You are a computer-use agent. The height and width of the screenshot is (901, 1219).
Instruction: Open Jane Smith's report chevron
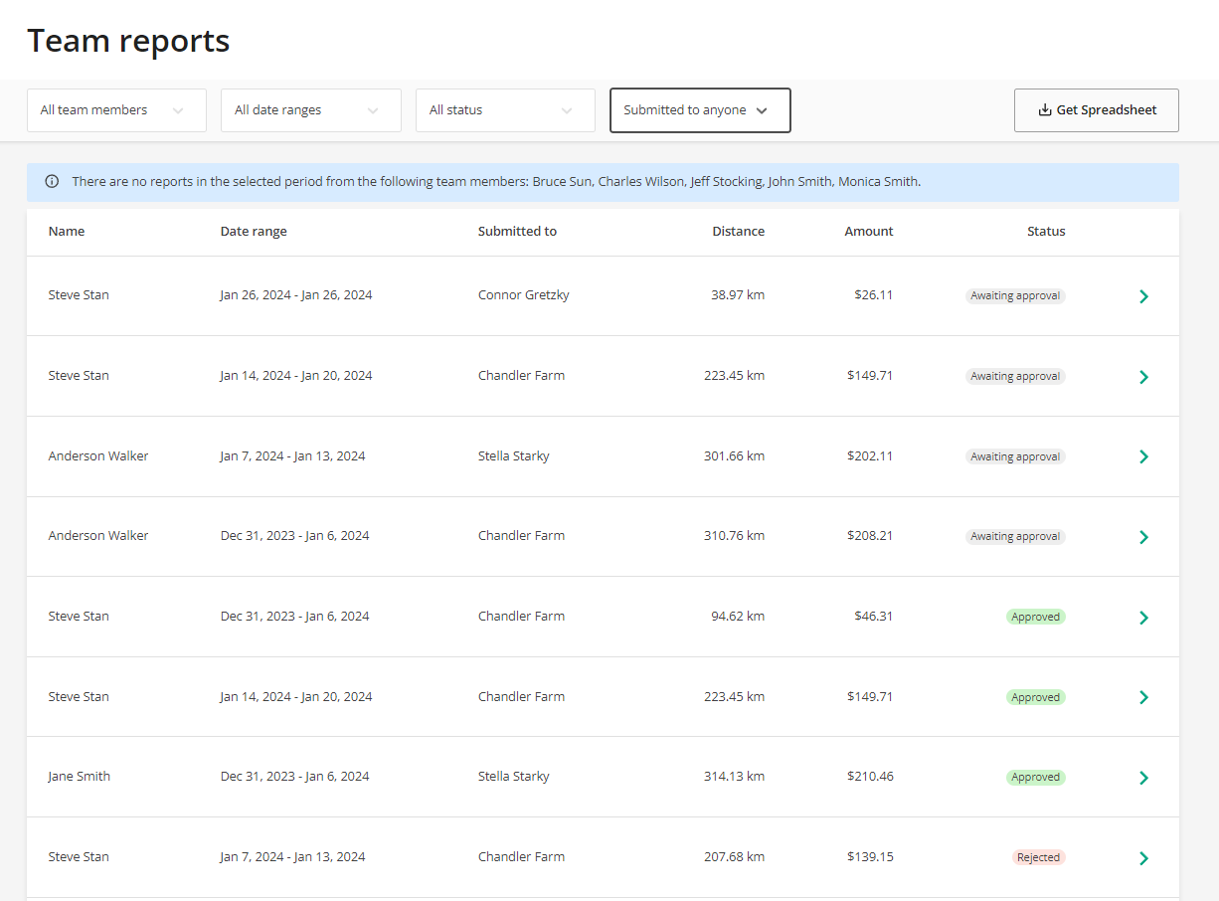[x=1143, y=778]
